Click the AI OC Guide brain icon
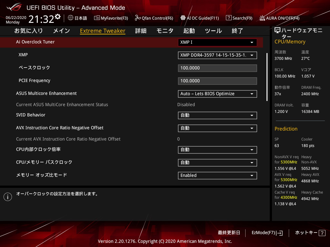Image resolution: width=330 pixels, height=247 pixels. tap(183, 18)
